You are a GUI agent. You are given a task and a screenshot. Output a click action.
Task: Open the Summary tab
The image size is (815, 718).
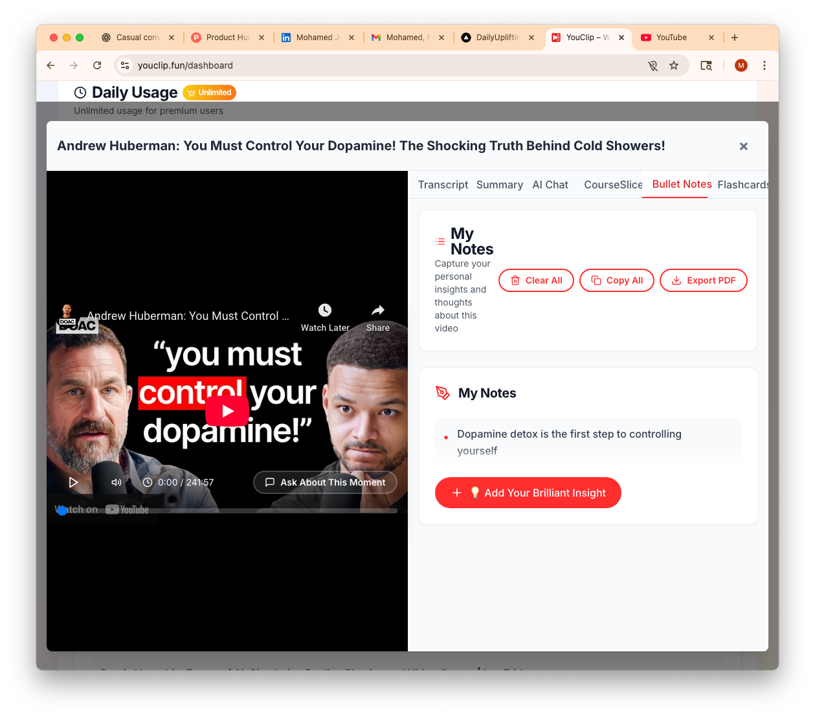click(499, 185)
